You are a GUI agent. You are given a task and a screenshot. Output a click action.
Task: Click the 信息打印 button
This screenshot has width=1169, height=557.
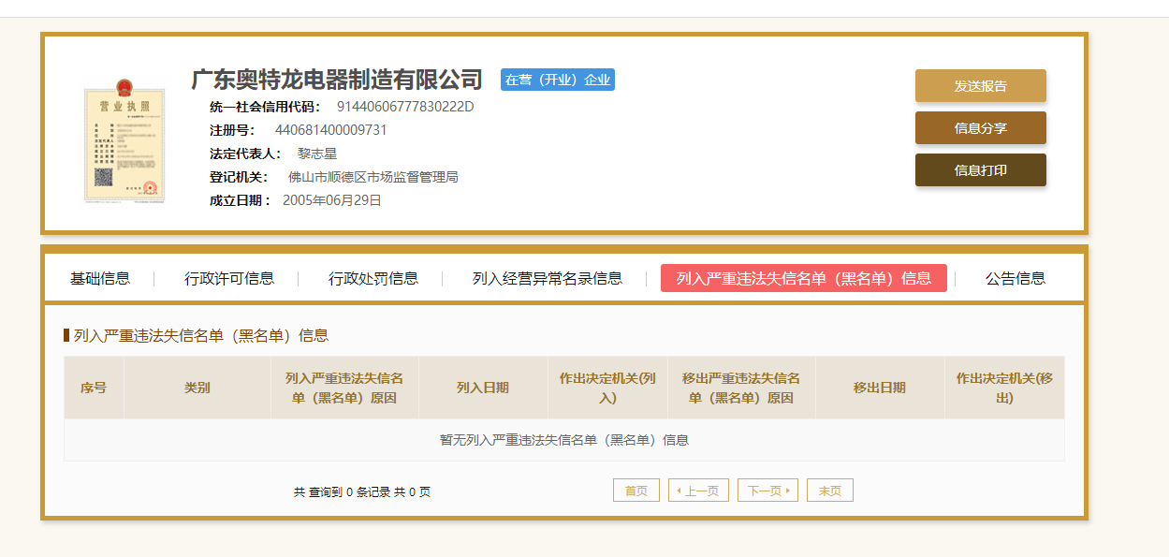coord(980,170)
